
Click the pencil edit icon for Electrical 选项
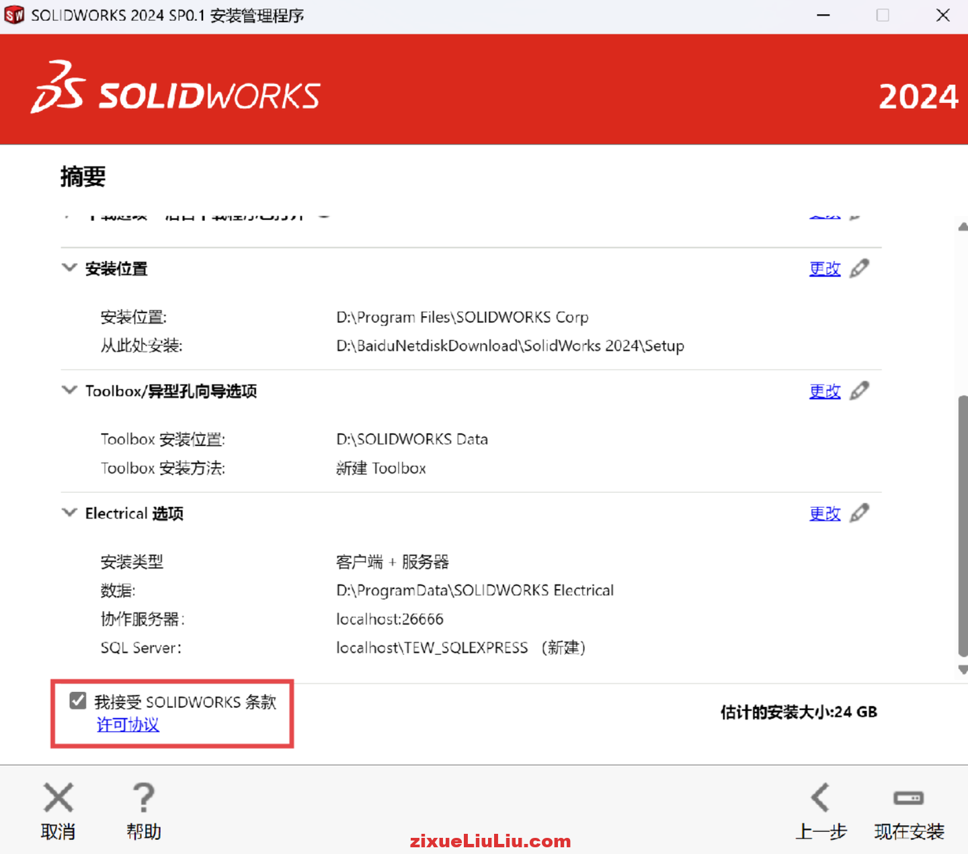(860, 512)
